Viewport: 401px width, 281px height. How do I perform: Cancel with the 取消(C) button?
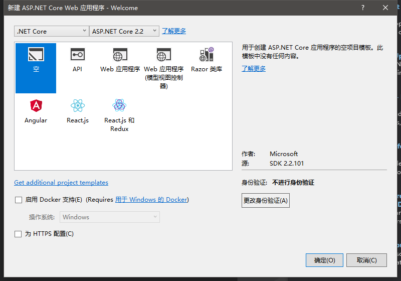pyautogui.click(x=366, y=260)
